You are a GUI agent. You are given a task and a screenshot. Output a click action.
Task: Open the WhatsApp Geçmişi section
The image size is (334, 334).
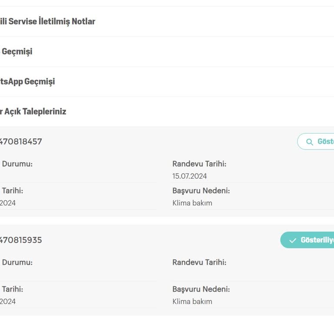coord(27,81)
